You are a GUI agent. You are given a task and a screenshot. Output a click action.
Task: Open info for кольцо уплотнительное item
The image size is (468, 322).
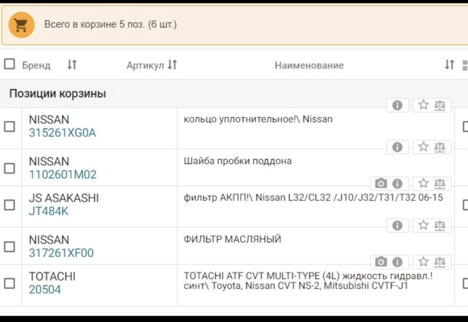point(397,105)
